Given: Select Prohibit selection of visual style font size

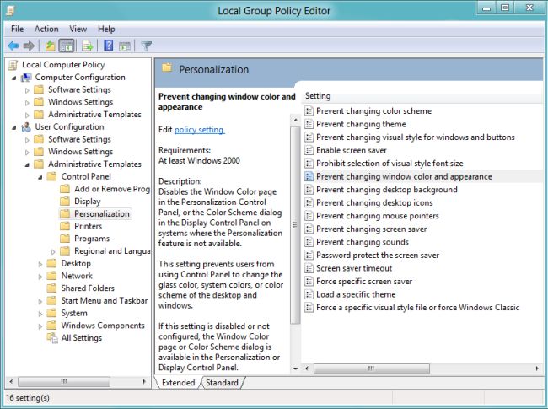Looking at the screenshot, I should pyautogui.click(x=390, y=164).
